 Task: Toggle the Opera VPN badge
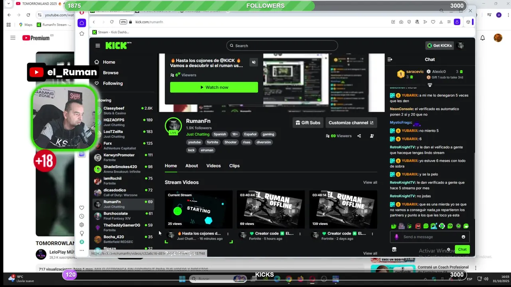[x=123, y=22]
